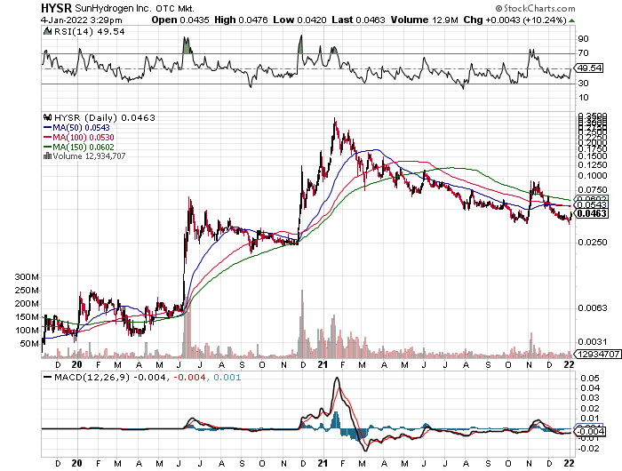Click year 21 on axis under volume bars
The width and height of the screenshot is (622, 471).
[x=323, y=364]
